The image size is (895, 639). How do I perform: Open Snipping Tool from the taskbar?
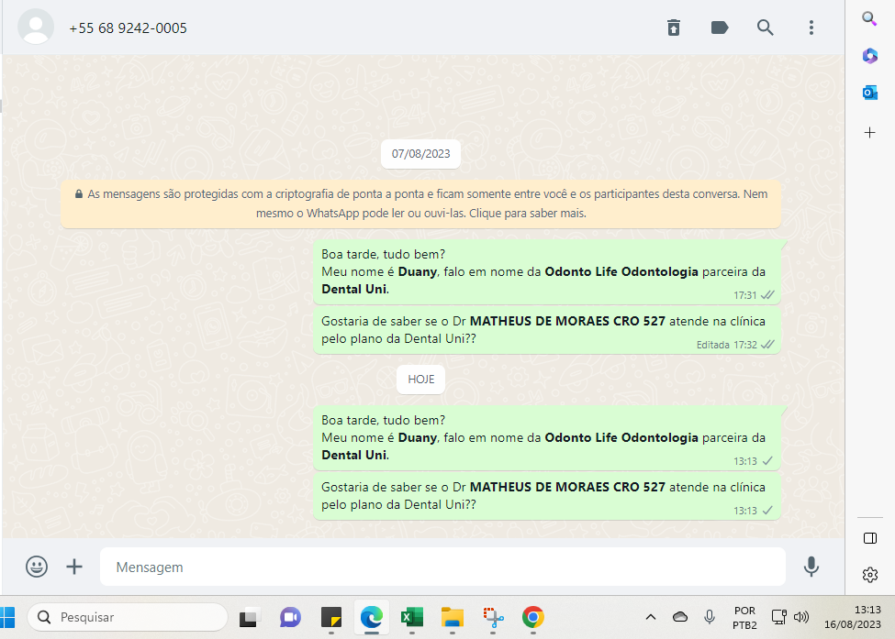pos(493,617)
